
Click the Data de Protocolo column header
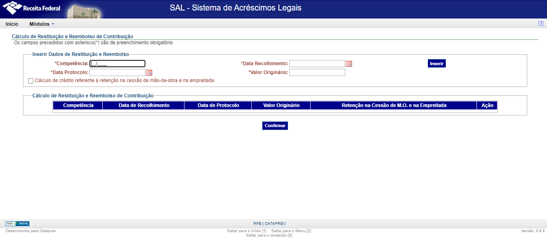pos(218,105)
